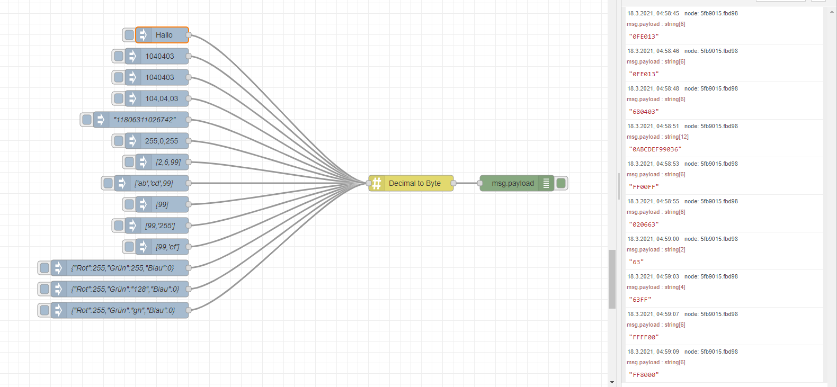Select the msg.payload debug node label
Image resolution: width=837 pixels, height=387 pixels.
click(x=513, y=183)
